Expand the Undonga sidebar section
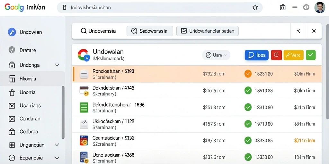 tap(57, 65)
